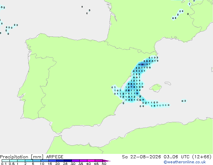Select the 5 mm legend color swatch
Image resolution: width=213 pixels, height=165 pixels.
point(37,161)
